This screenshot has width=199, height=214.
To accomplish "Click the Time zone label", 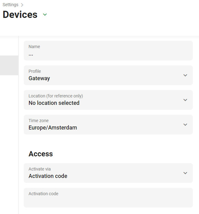I will coord(39,121).
